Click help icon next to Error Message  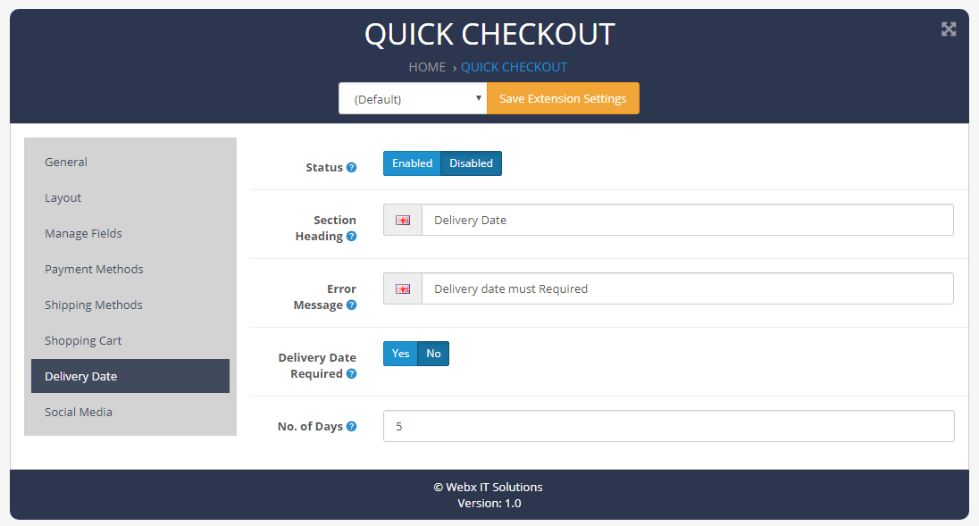point(352,305)
